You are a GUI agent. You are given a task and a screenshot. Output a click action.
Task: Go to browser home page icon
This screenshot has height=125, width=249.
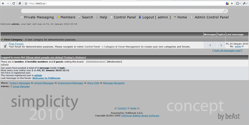pyautogui.click(x=20, y=3)
